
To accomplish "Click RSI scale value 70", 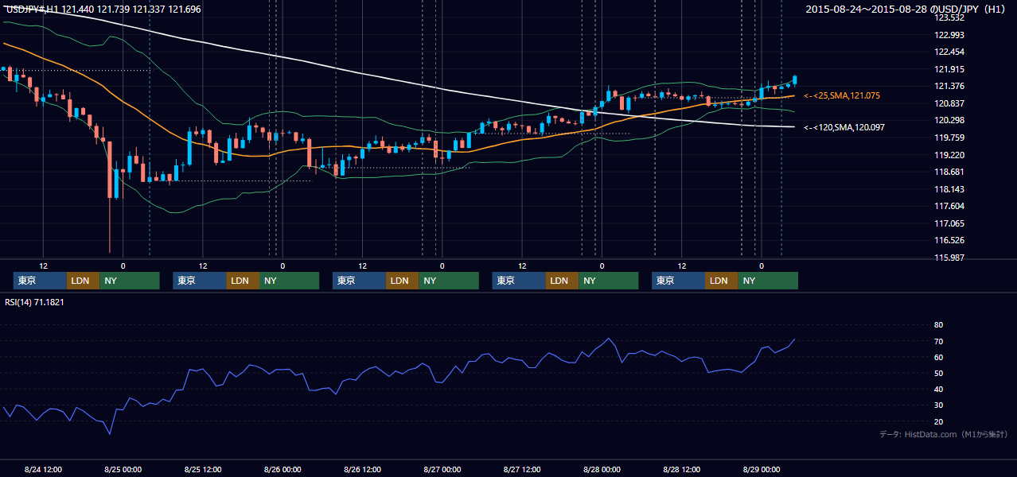I will tap(938, 341).
